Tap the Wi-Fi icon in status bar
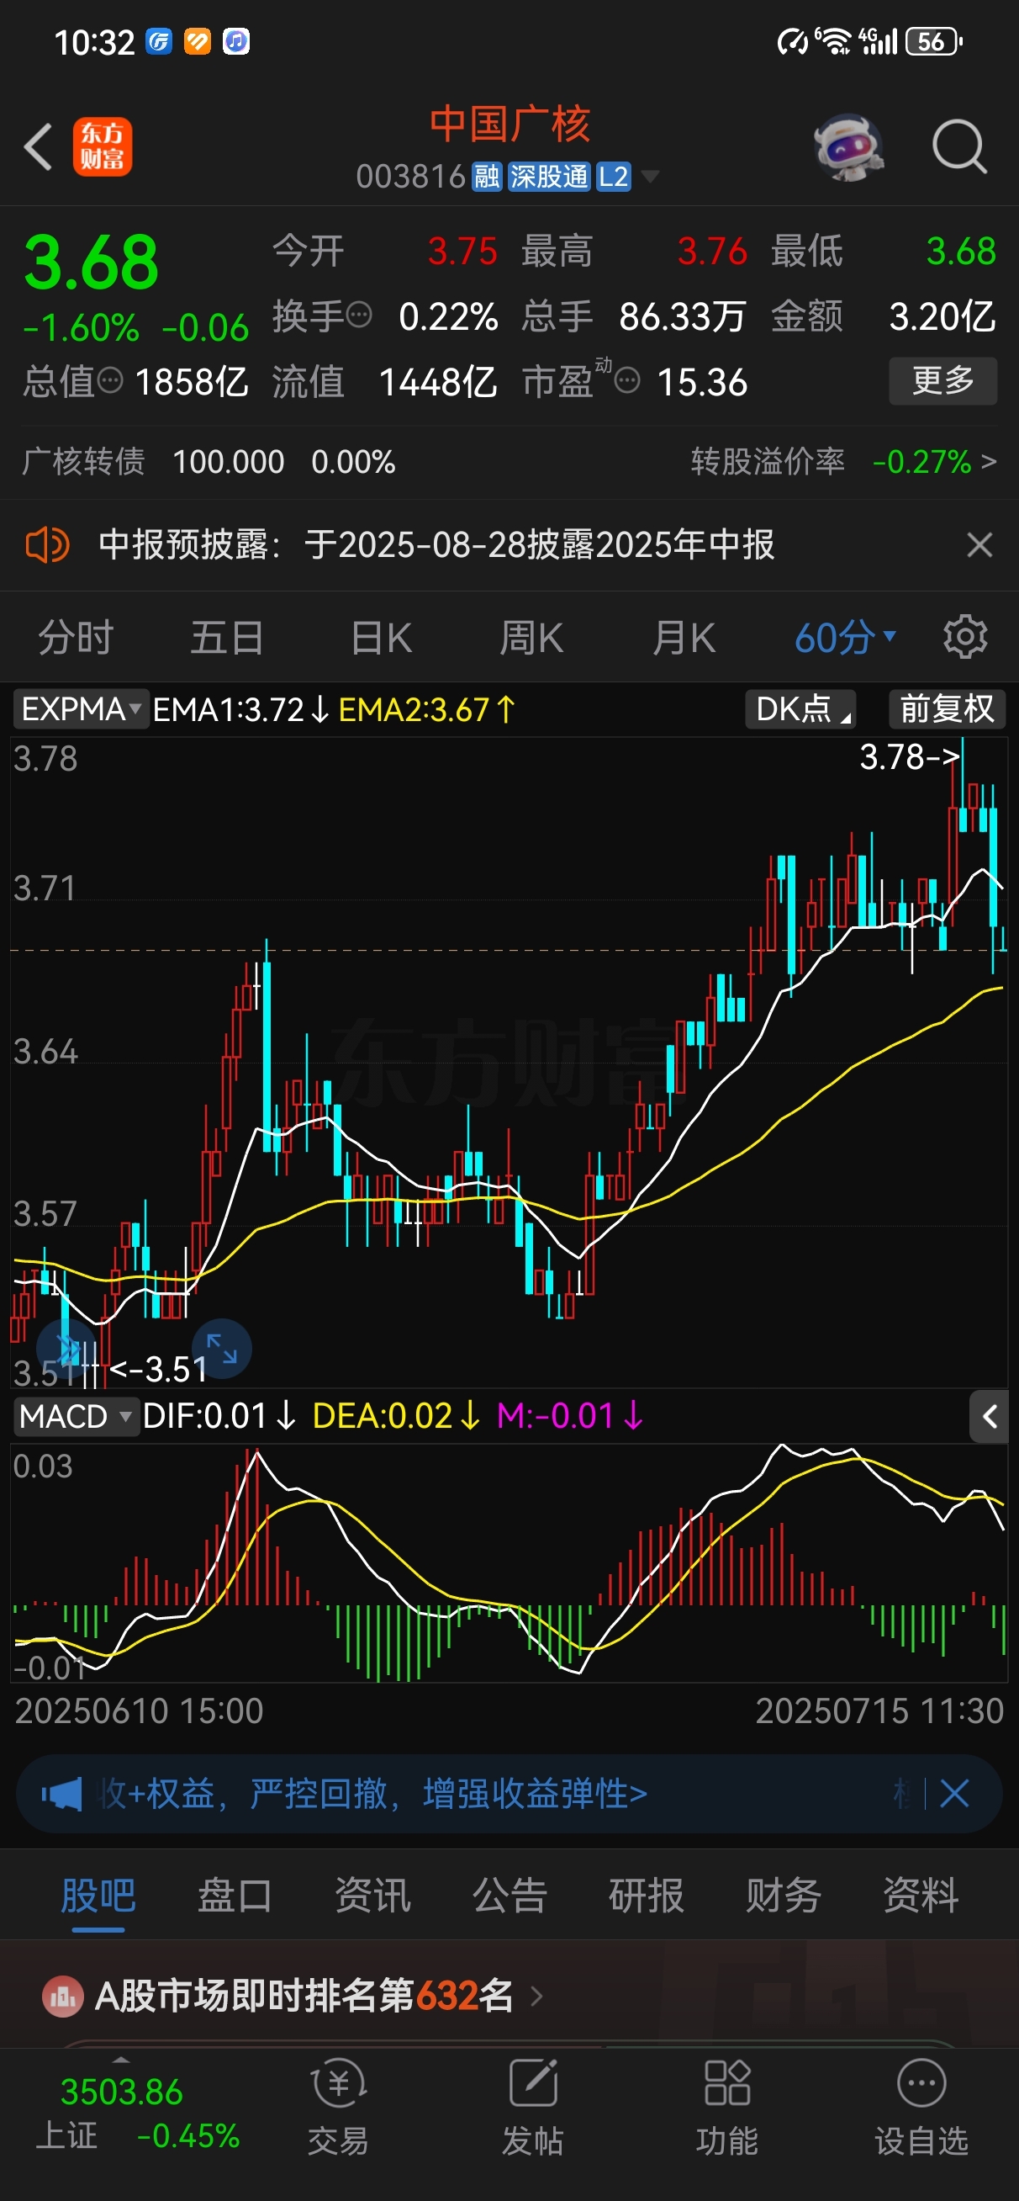 (835, 41)
